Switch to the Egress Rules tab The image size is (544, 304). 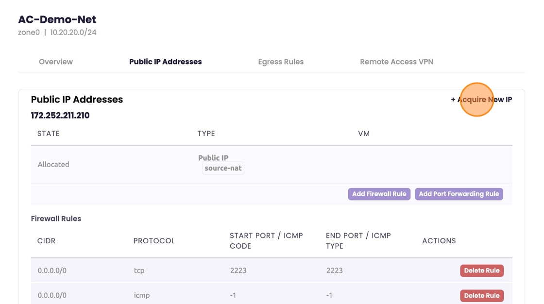pyautogui.click(x=281, y=62)
